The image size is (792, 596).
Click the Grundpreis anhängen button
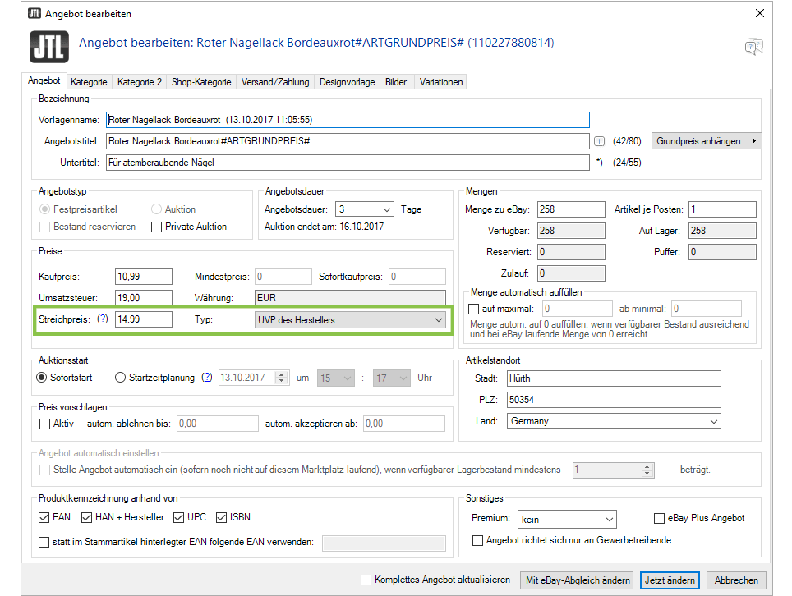click(707, 141)
